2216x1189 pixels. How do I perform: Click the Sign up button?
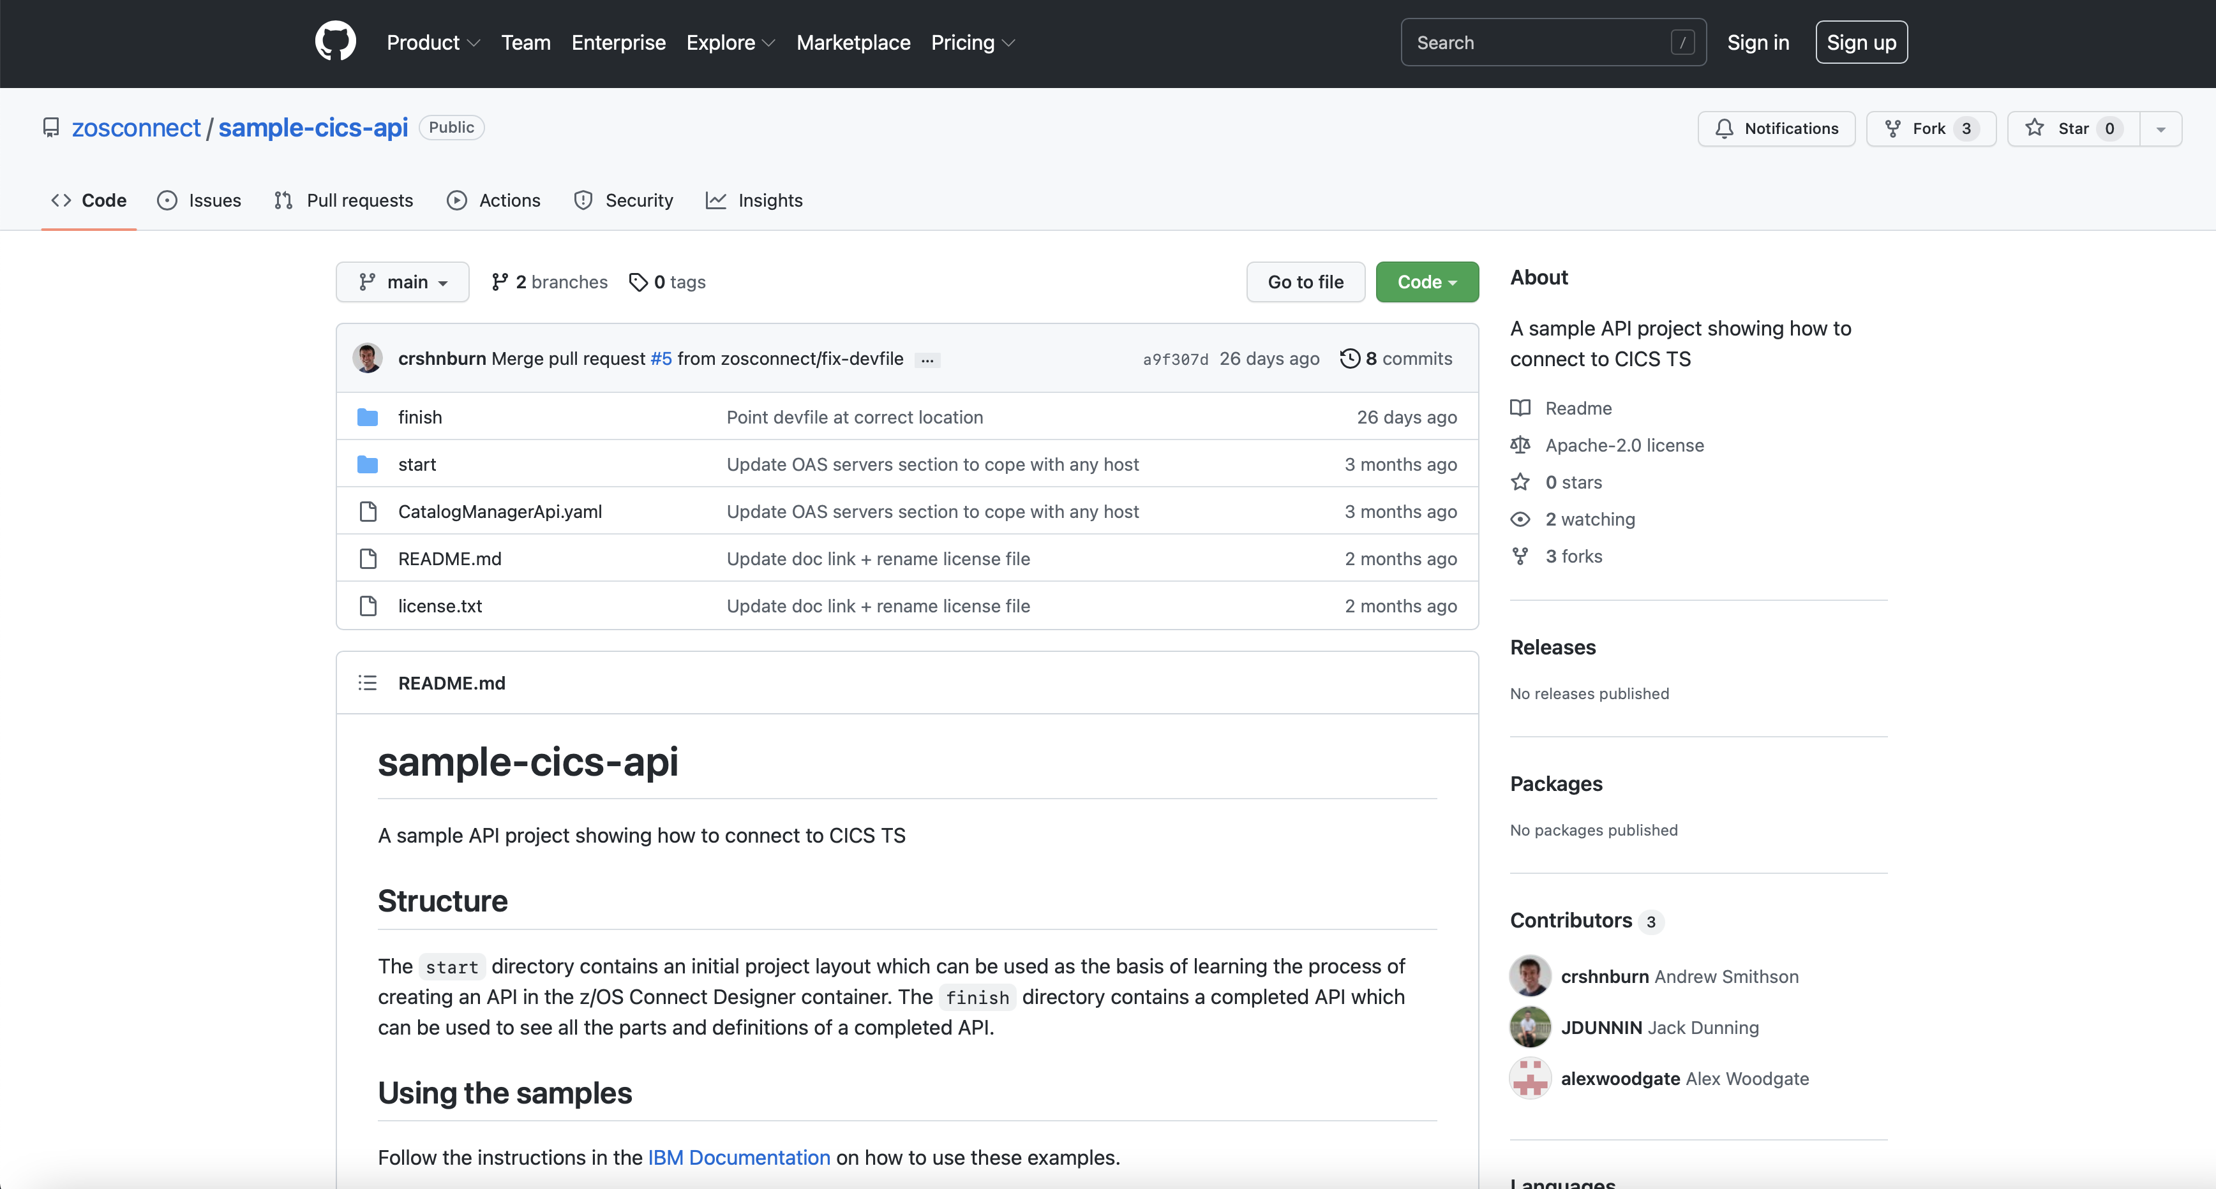(x=1860, y=41)
